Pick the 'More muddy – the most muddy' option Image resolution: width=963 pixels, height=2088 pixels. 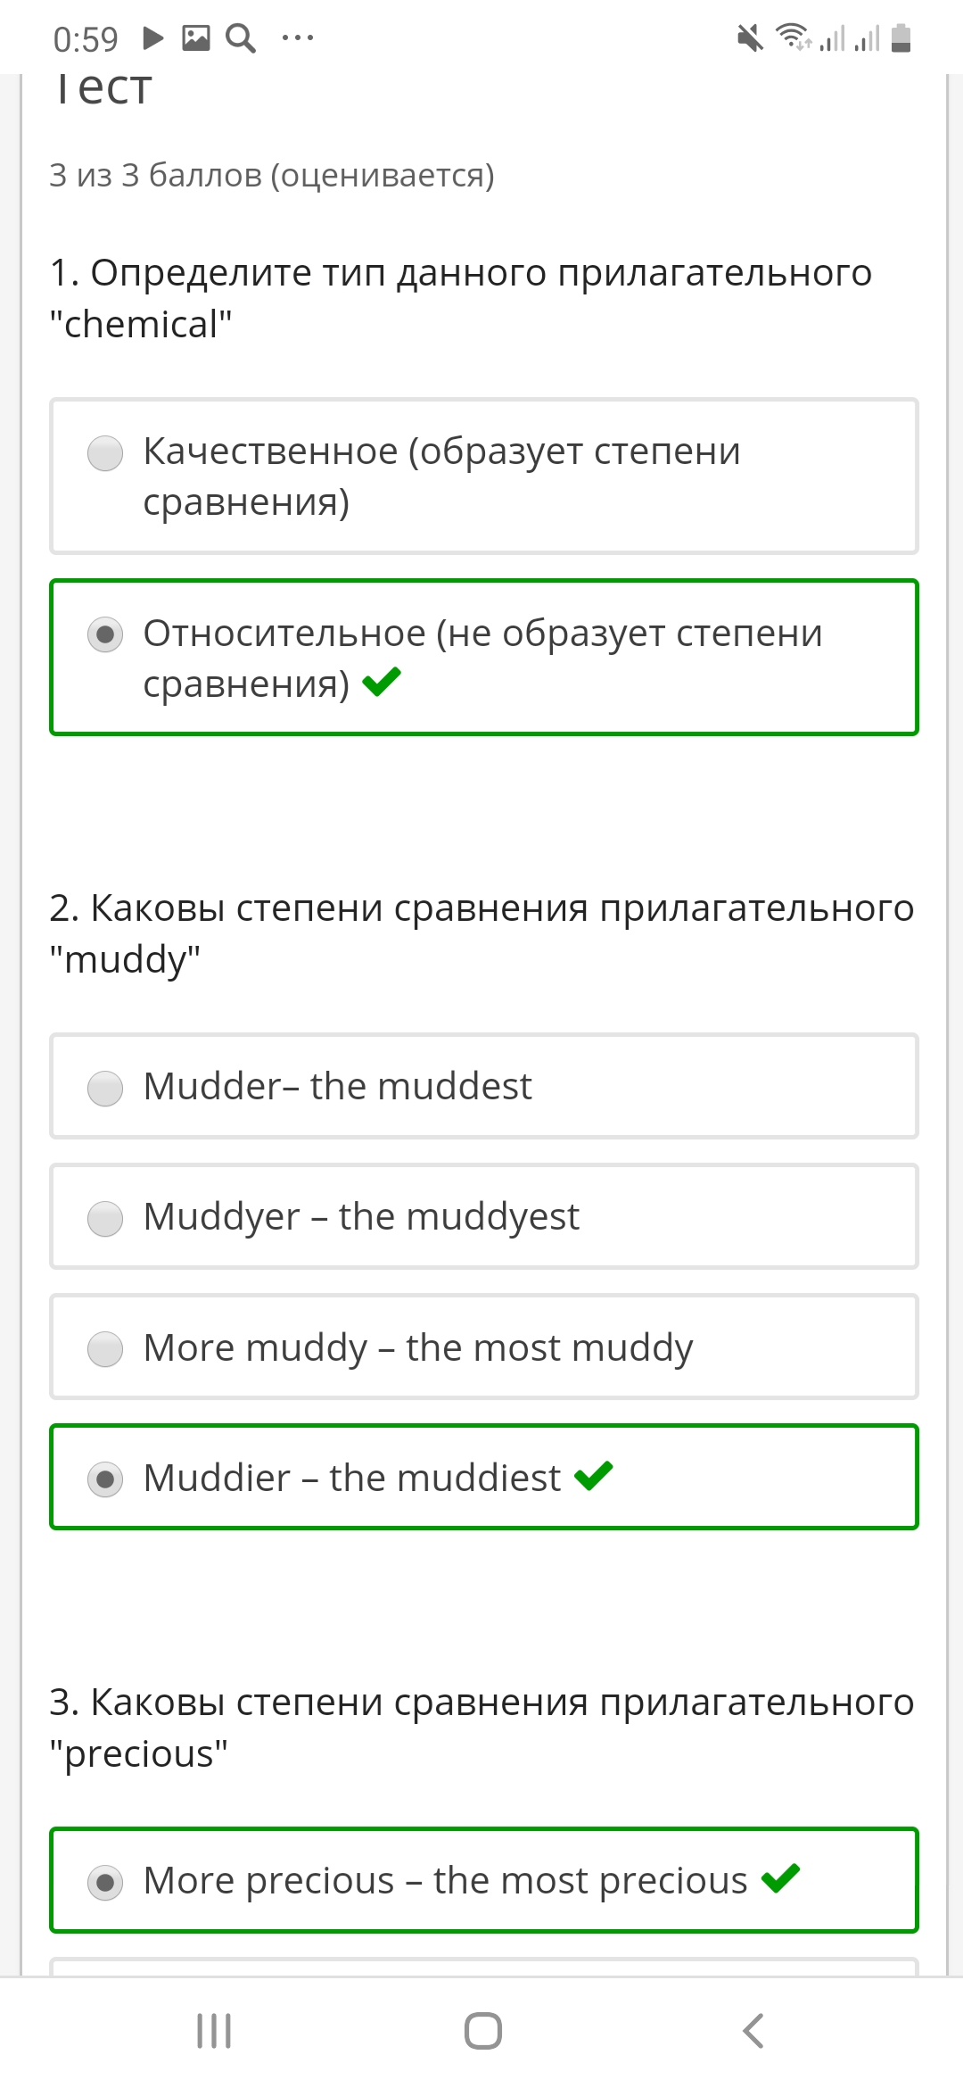(484, 1346)
